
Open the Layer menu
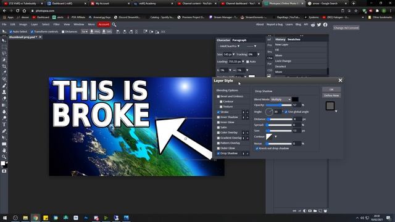pos(35,25)
